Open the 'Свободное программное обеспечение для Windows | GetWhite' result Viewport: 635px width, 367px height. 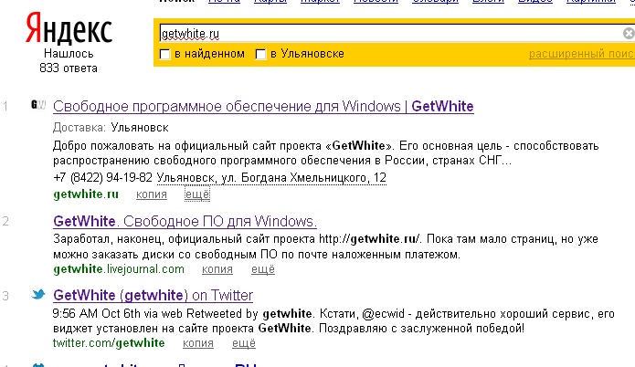(x=263, y=107)
